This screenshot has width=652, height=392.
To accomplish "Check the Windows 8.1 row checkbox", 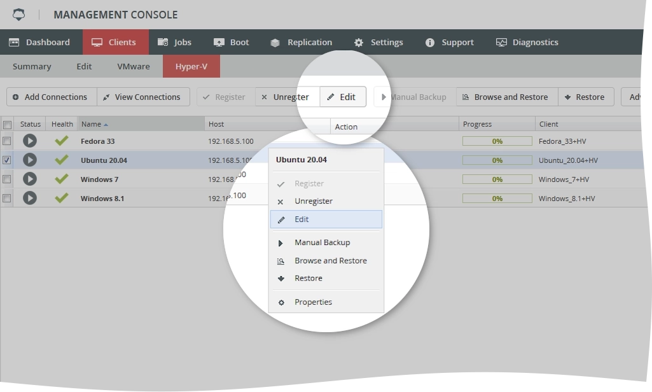I will [x=6, y=199].
